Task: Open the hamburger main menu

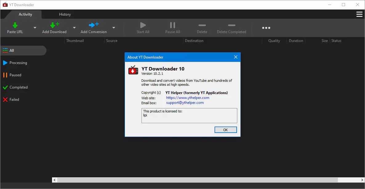Action: [x=359, y=14]
